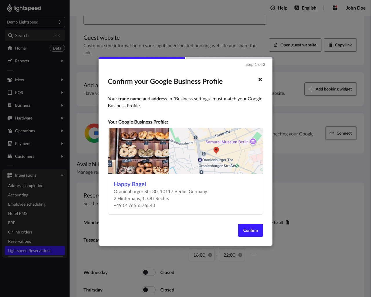Click the Lightspeed logo
Image resolution: width=371 pixels, height=297 pixels.
[x=24, y=8]
